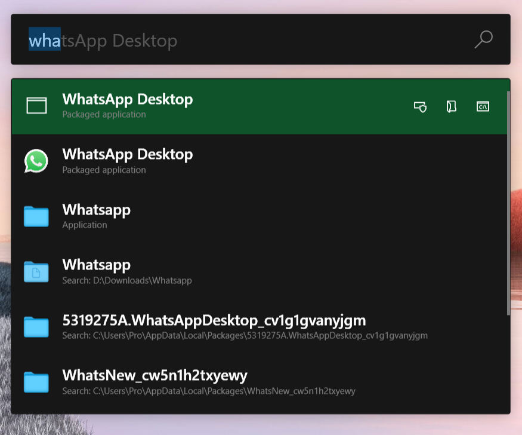Image resolution: width=522 pixels, height=435 pixels.
Task: Click 'Packaged application' subtitle beside WhatsApp logo
Action: pos(104,170)
